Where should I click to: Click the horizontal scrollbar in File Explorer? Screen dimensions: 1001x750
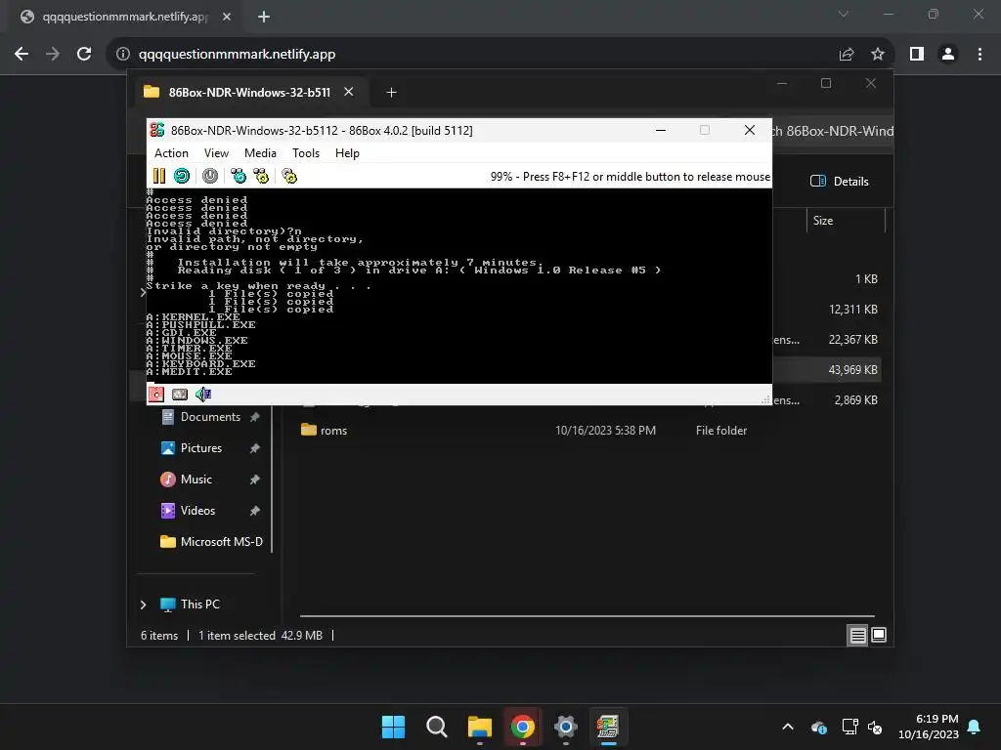(x=587, y=616)
